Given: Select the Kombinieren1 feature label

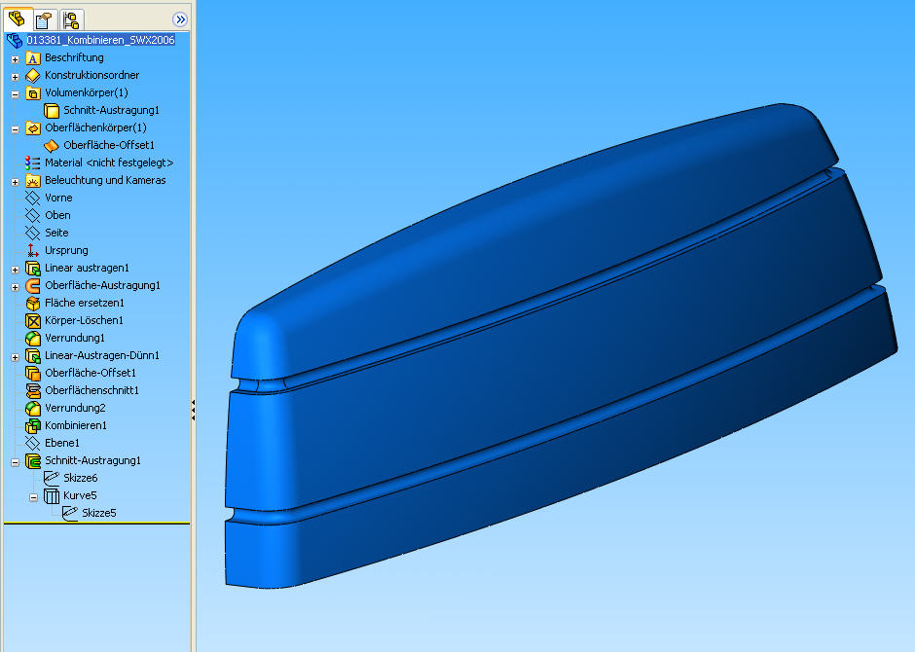Looking at the screenshot, I should (x=76, y=425).
